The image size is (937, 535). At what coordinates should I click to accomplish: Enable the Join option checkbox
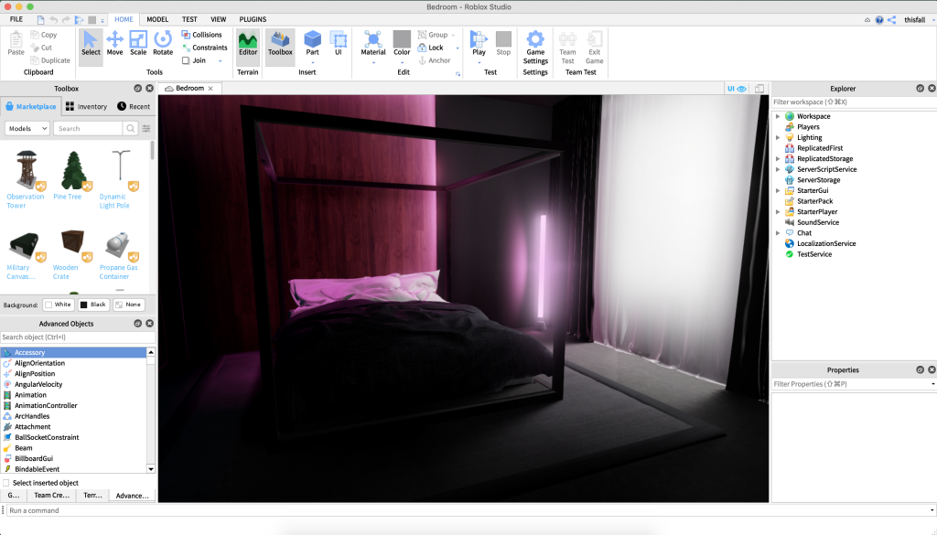point(187,60)
